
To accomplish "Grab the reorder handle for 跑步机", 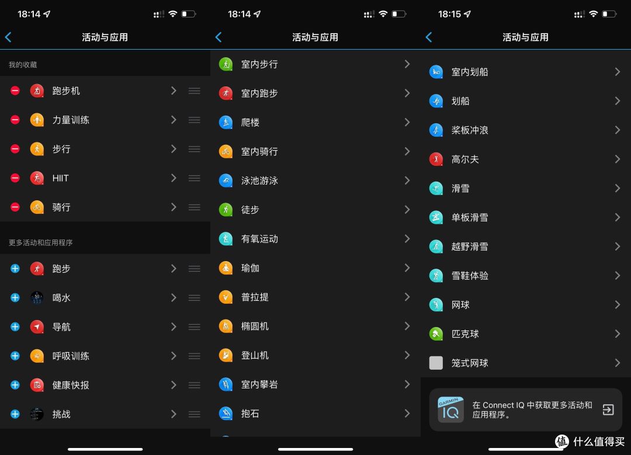I will [195, 91].
